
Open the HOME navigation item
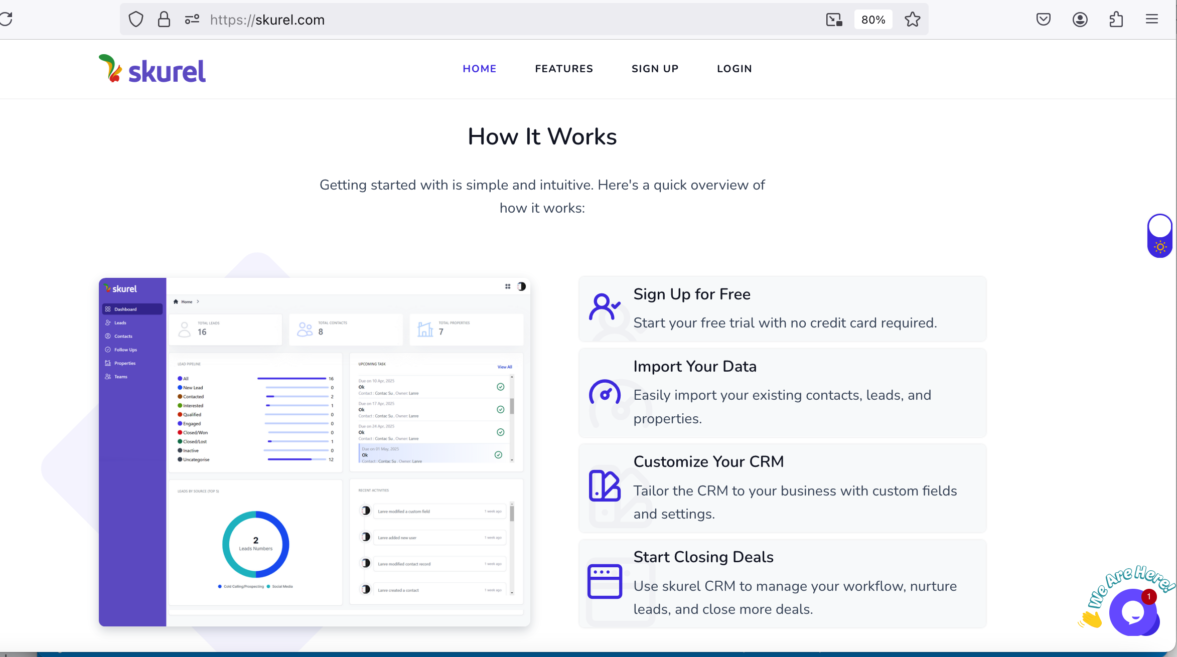pos(480,69)
